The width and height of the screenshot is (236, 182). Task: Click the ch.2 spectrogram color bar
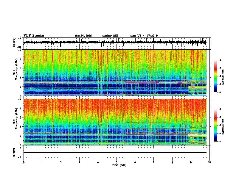pos(215,125)
